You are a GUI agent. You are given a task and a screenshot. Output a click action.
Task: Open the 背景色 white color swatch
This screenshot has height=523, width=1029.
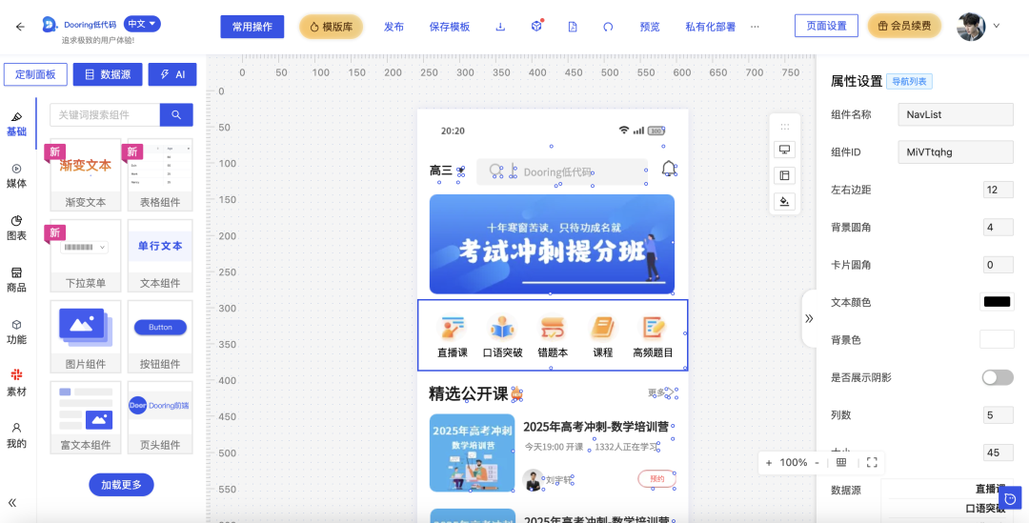pos(997,339)
